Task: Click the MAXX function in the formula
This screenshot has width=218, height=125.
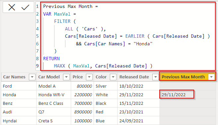Action: pyautogui.click(x=59, y=66)
